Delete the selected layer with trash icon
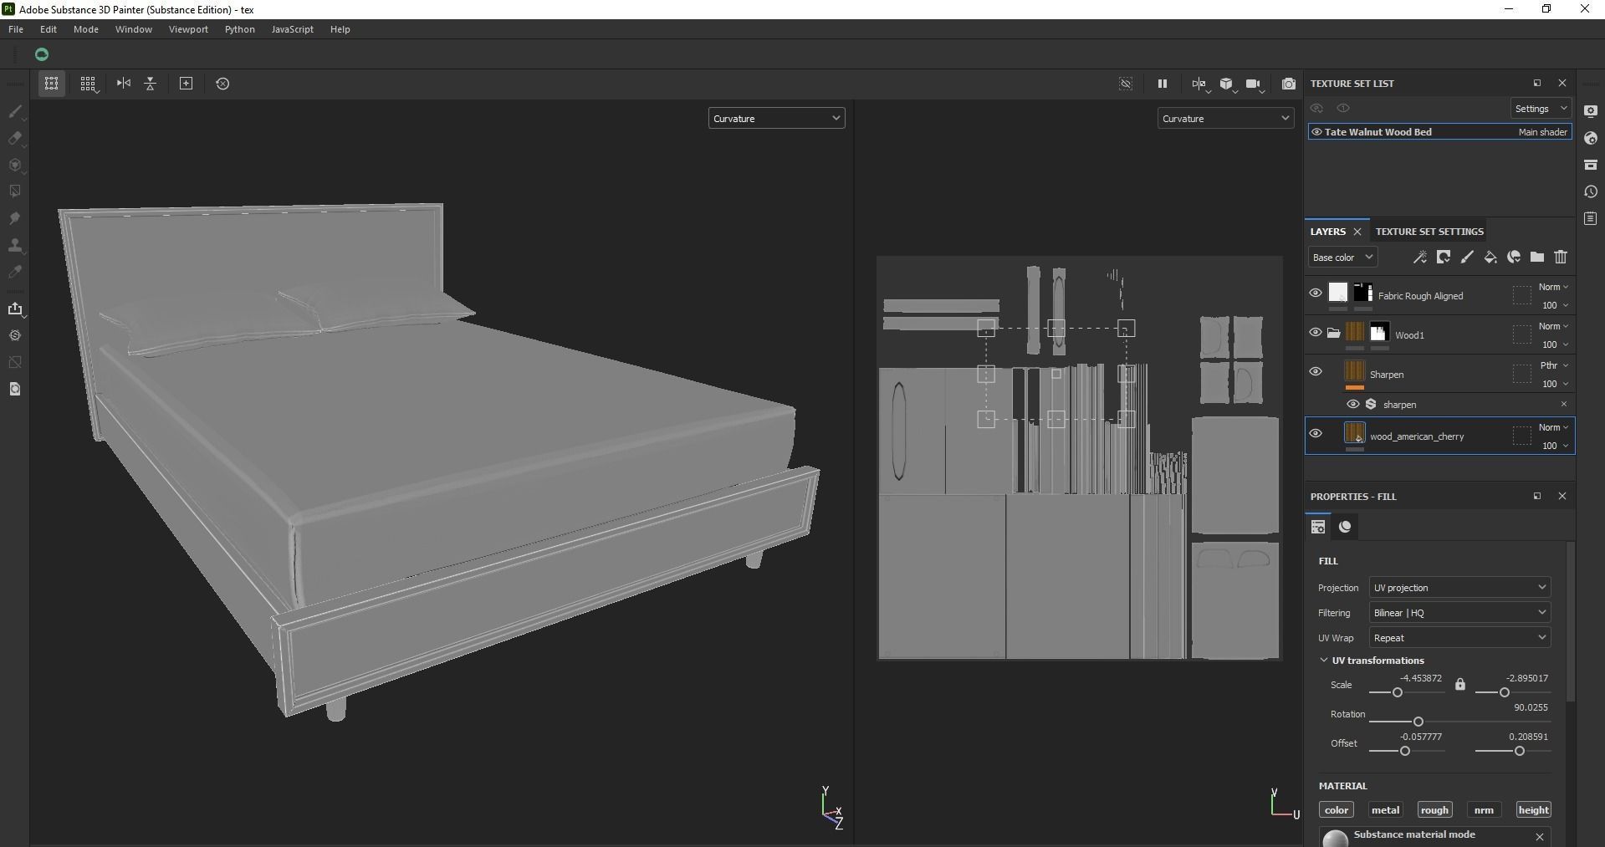Viewport: 1605px width, 847px height. coord(1561,258)
